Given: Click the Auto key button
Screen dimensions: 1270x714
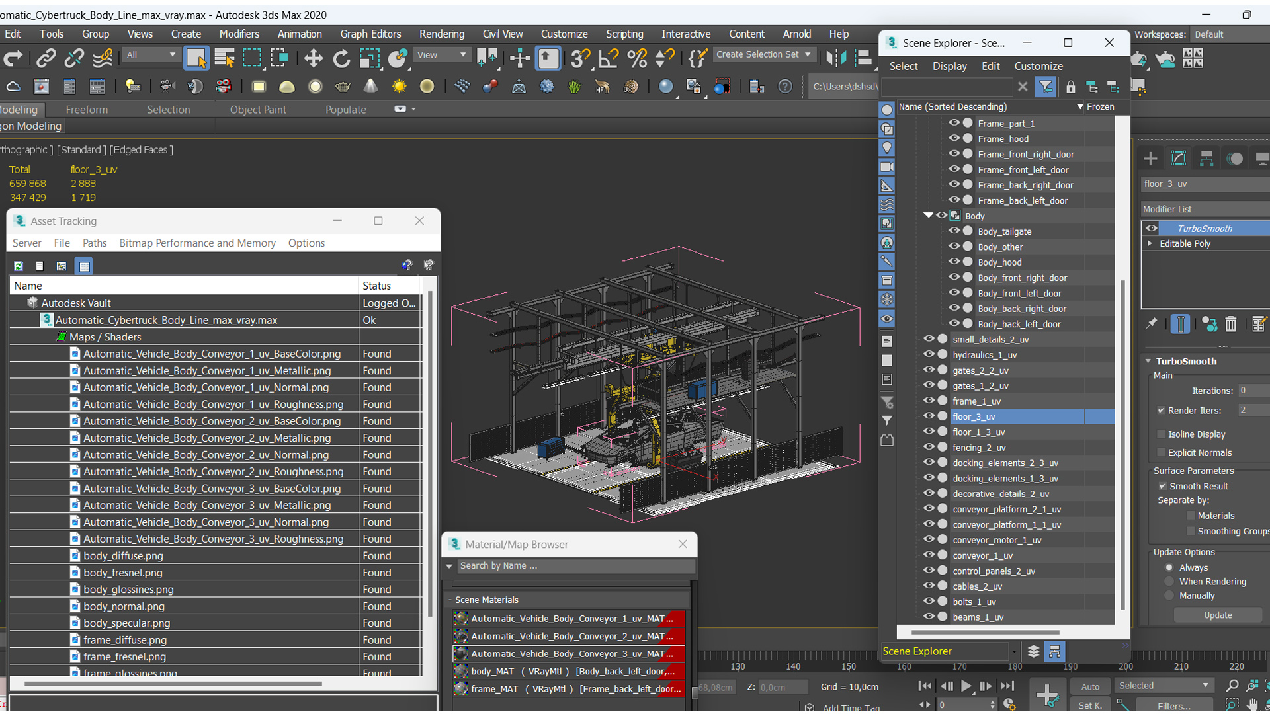Looking at the screenshot, I should pos(1089,686).
